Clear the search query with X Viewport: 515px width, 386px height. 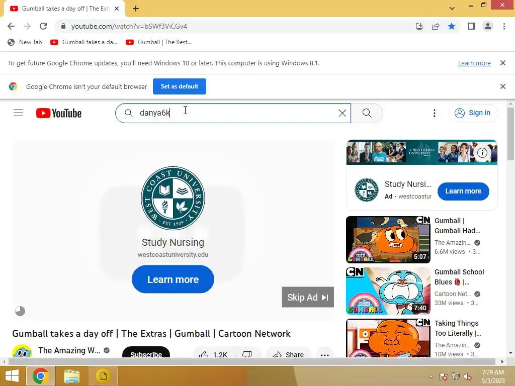[342, 113]
